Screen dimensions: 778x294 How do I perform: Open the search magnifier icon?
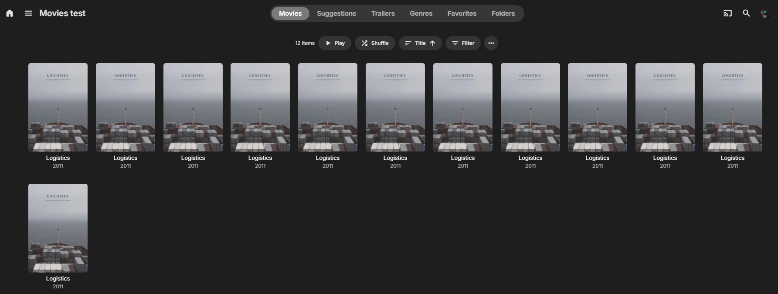coord(746,14)
